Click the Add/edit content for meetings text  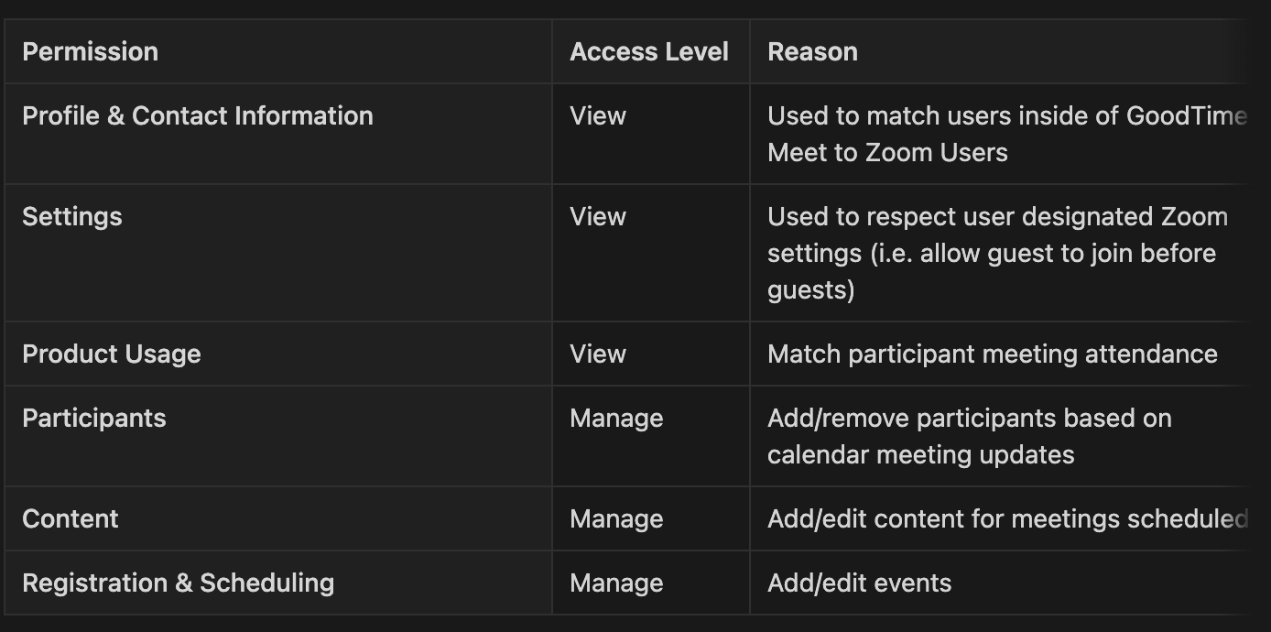(x=1006, y=519)
